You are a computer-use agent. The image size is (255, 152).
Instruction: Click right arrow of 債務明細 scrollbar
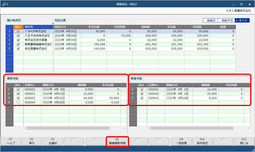[125, 128]
